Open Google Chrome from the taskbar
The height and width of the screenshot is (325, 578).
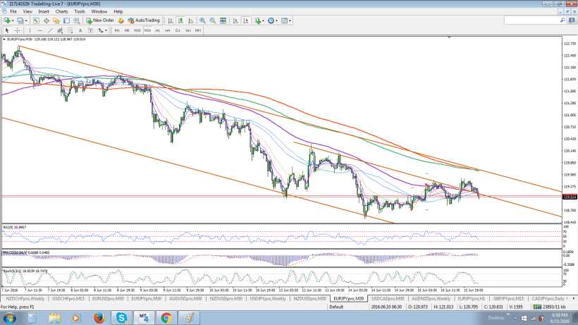pyautogui.click(x=166, y=318)
